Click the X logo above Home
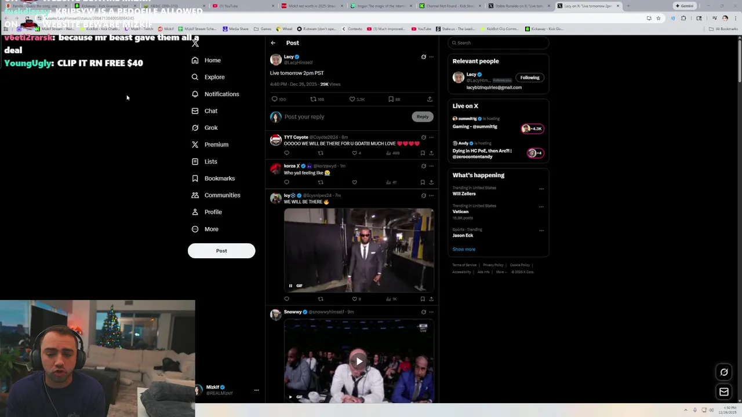The width and height of the screenshot is (742, 417). point(195,43)
